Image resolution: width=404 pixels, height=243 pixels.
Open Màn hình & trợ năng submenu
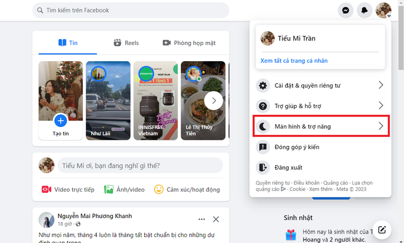click(321, 126)
